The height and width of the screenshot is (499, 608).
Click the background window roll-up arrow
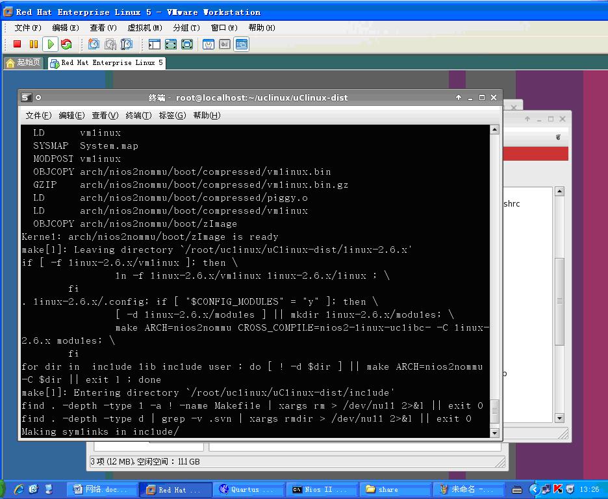(527, 119)
